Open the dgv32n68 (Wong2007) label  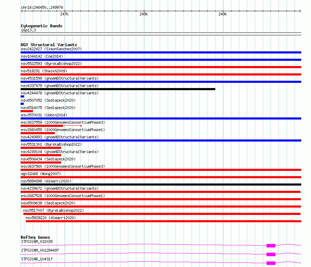point(41,174)
